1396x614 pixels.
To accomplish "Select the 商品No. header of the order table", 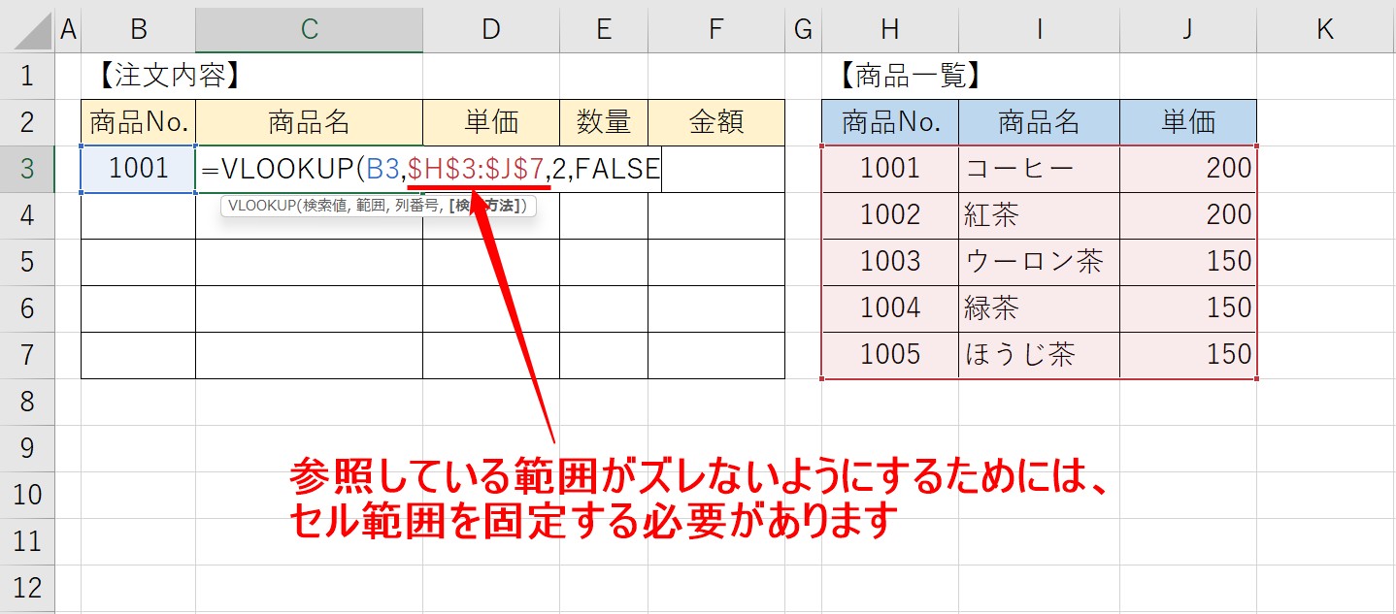I will tap(138, 122).
